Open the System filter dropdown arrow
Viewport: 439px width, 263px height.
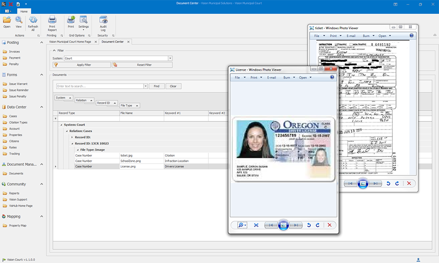[170, 58]
